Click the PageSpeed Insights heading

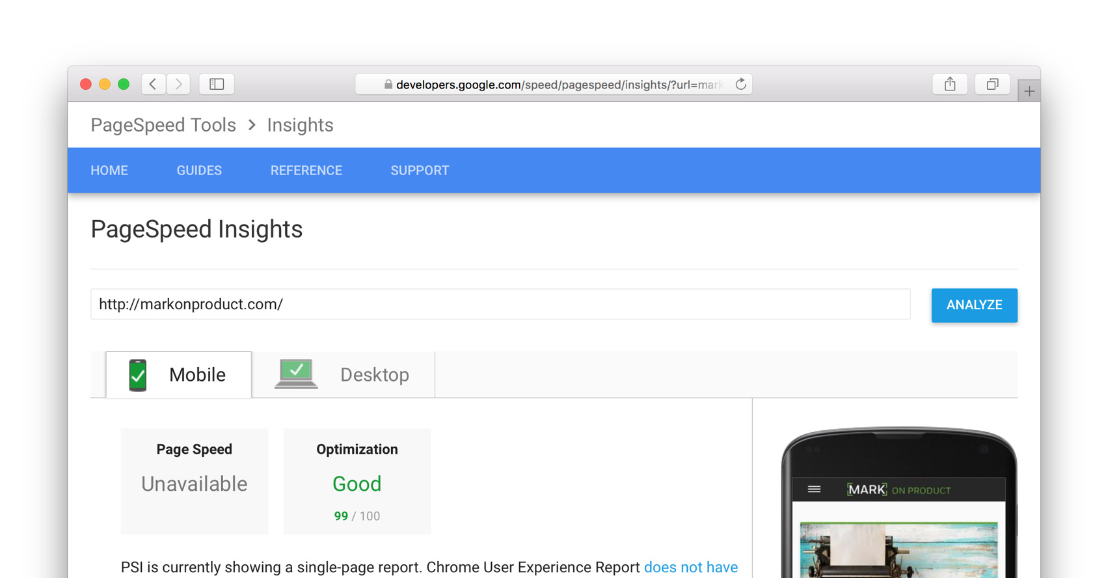[196, 229]
